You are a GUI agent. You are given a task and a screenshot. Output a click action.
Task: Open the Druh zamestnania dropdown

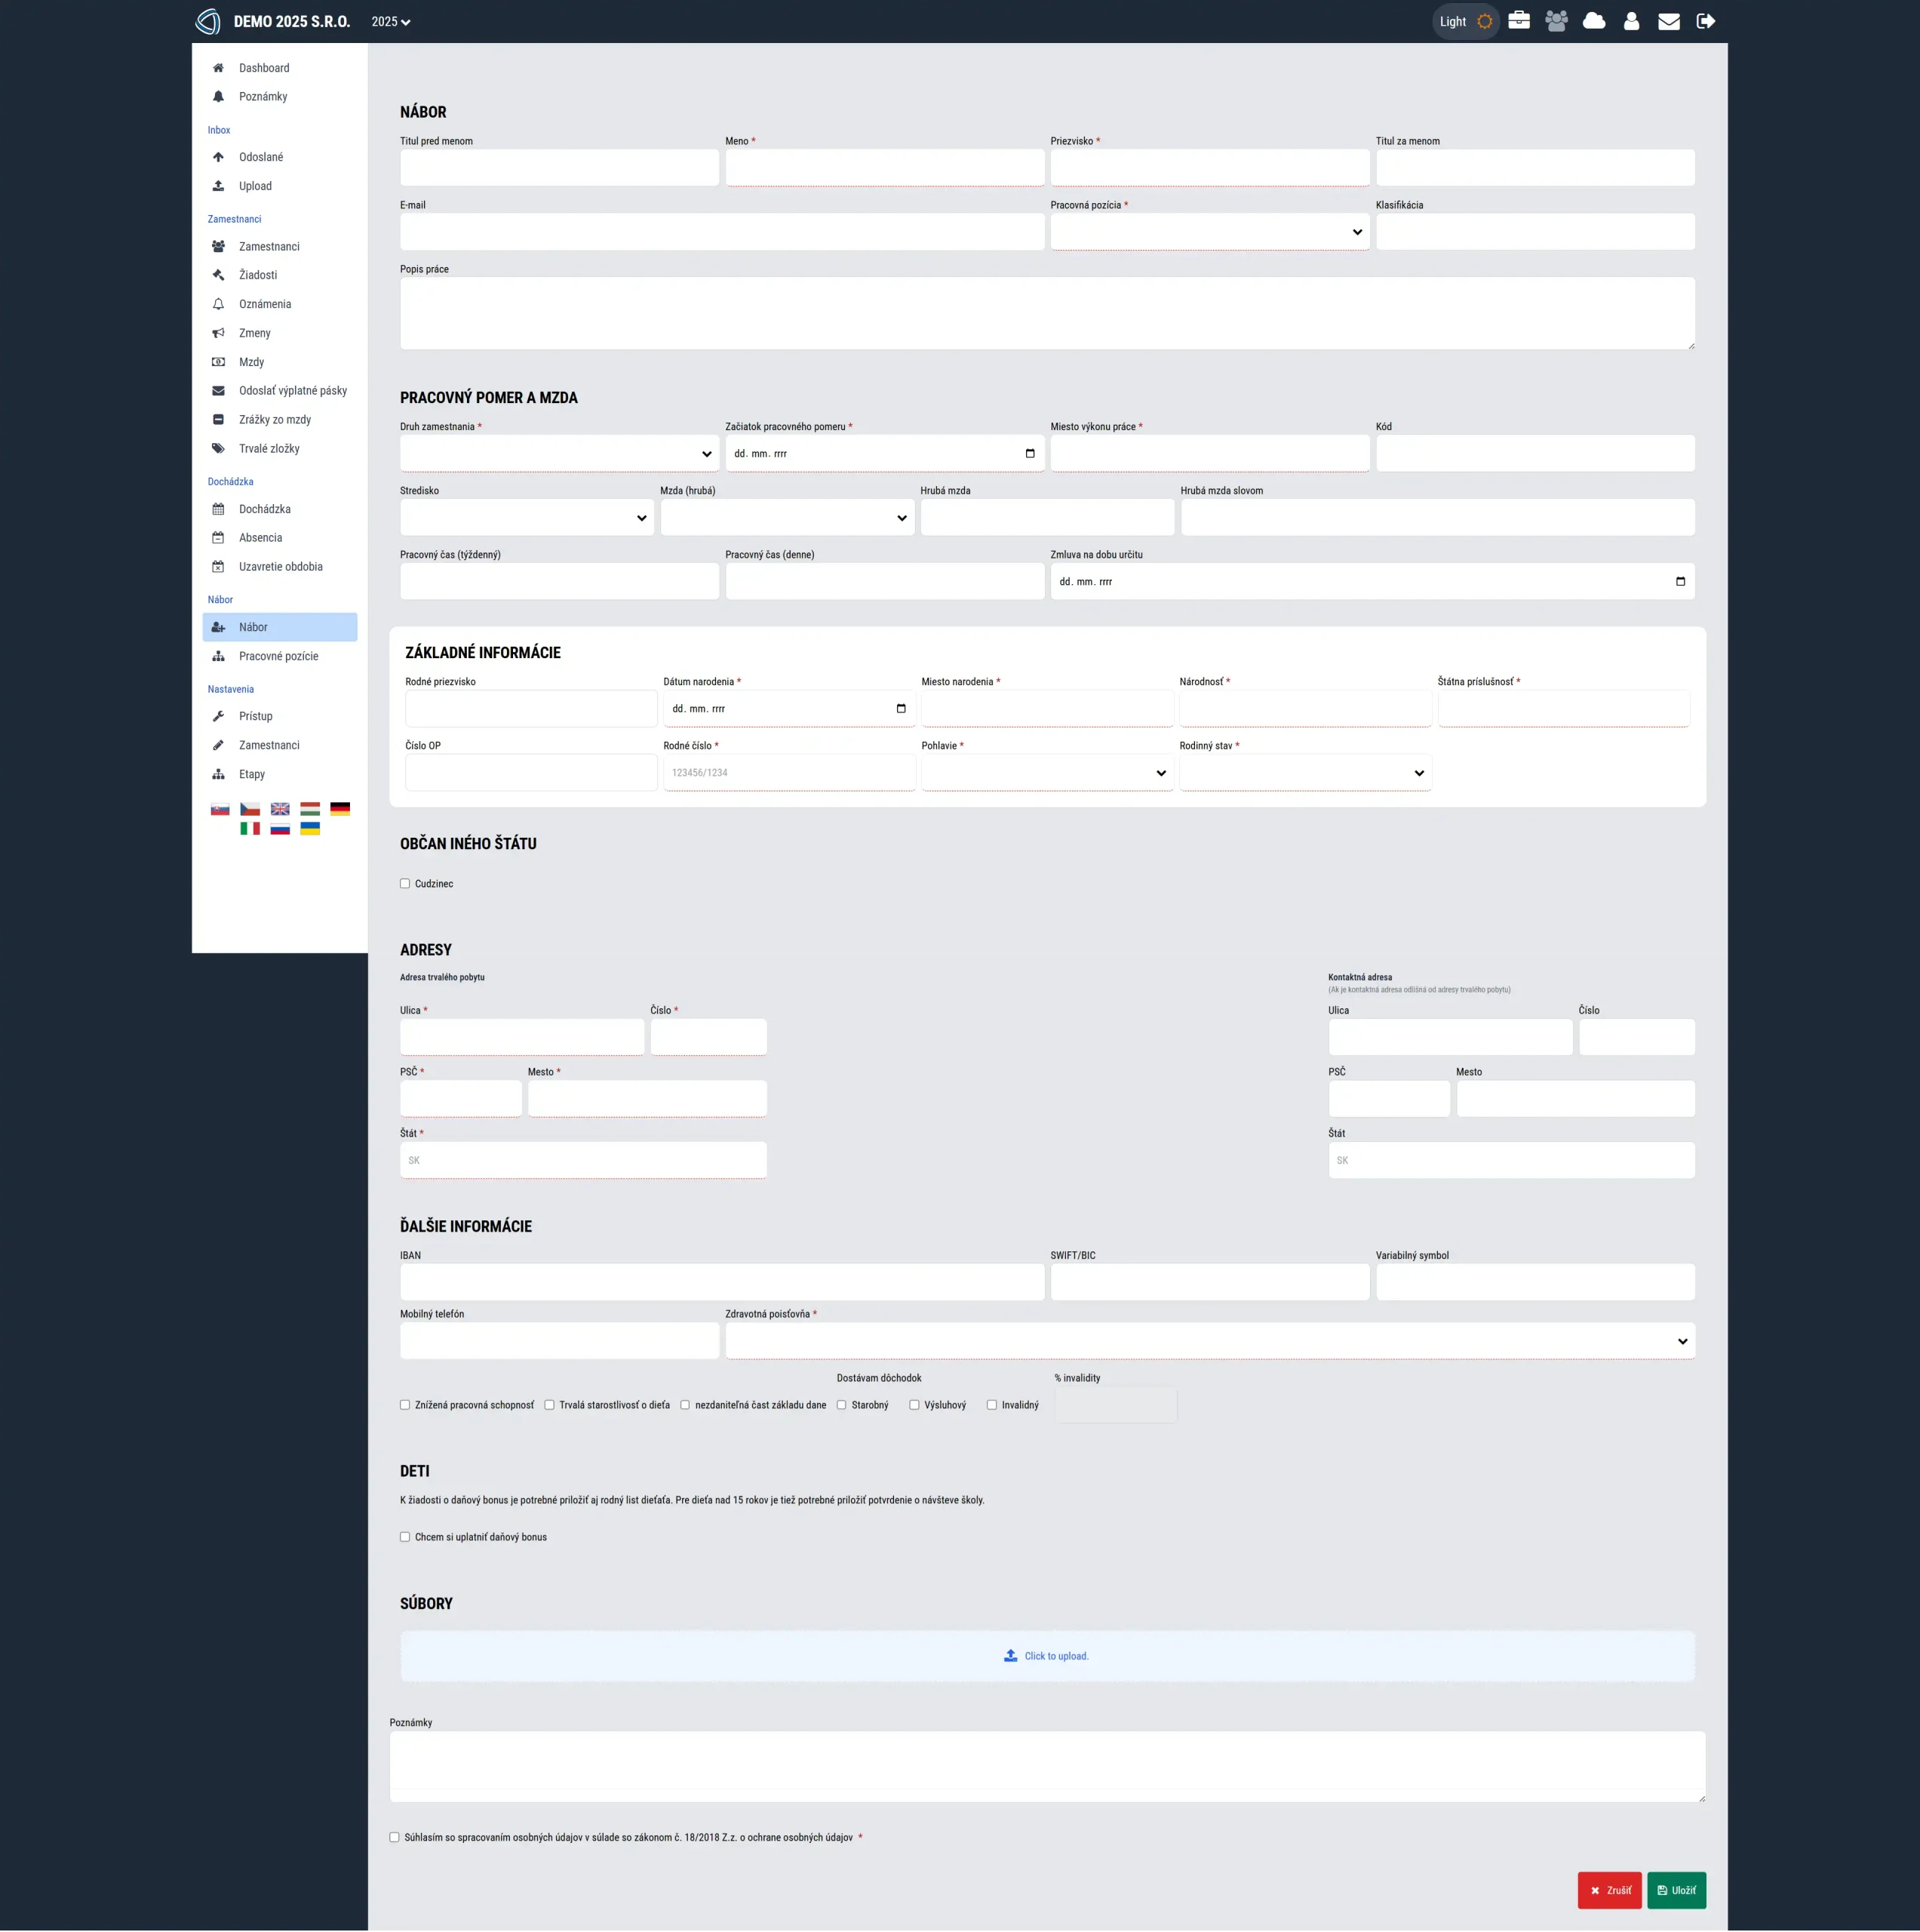(x=559, y=454)
